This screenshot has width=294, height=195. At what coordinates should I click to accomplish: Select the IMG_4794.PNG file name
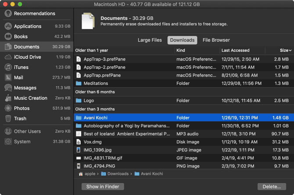[x=99, y=166]
